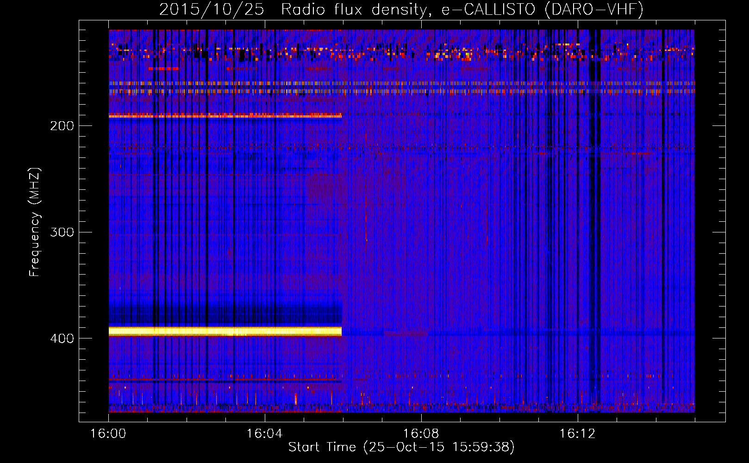Select the 300 frequency tick label
Viewport: 749px width, 463px height.
click(x=62, y=232)
